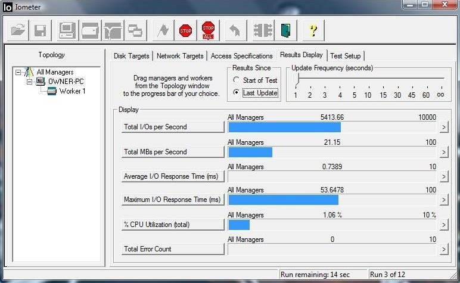Select the Results Display tab
This screenshot has width=460, height=283.
click(x=302, y=55)
